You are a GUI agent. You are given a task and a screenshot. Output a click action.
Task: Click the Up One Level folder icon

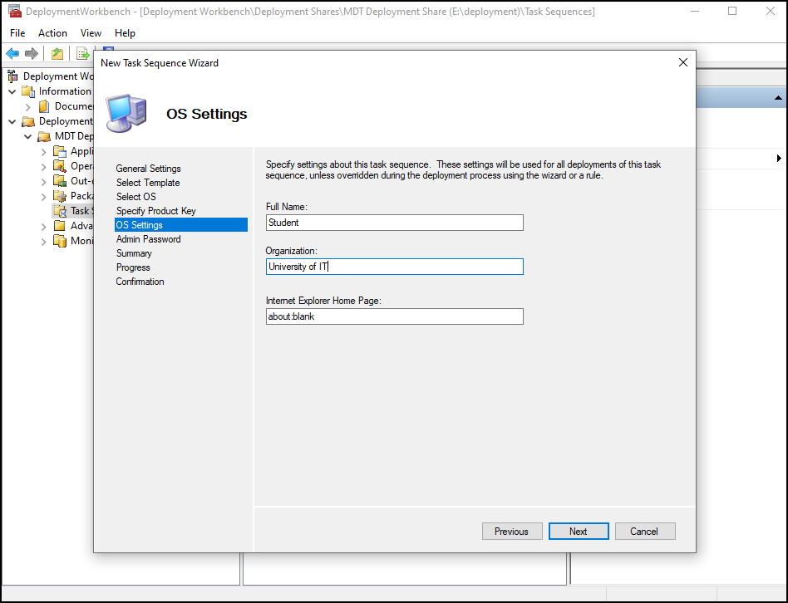pos(57,54)
